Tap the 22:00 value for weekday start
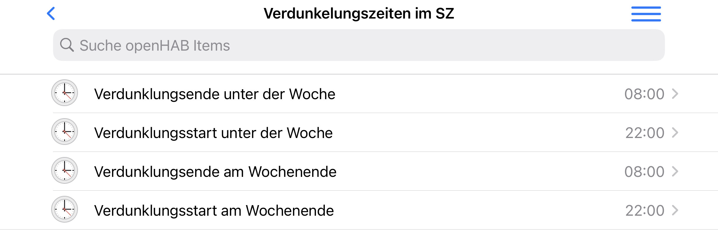The height and width of the screenshot is (236, 718). tap(645, 133)
